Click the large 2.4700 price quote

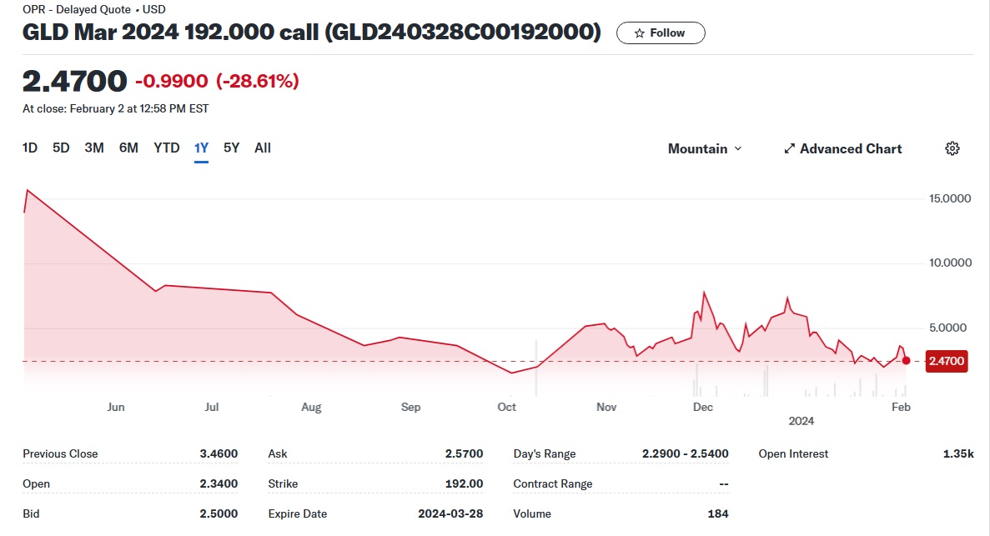(74, 81)
